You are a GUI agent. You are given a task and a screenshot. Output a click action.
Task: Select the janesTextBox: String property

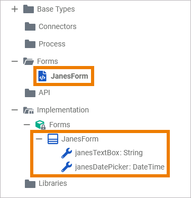point(109,153)
